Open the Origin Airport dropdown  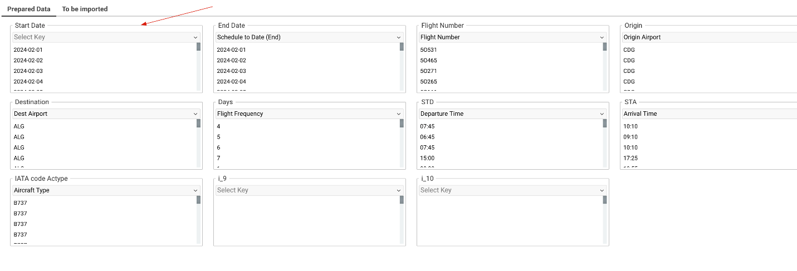pyautogui.click(x=707, y=37)
